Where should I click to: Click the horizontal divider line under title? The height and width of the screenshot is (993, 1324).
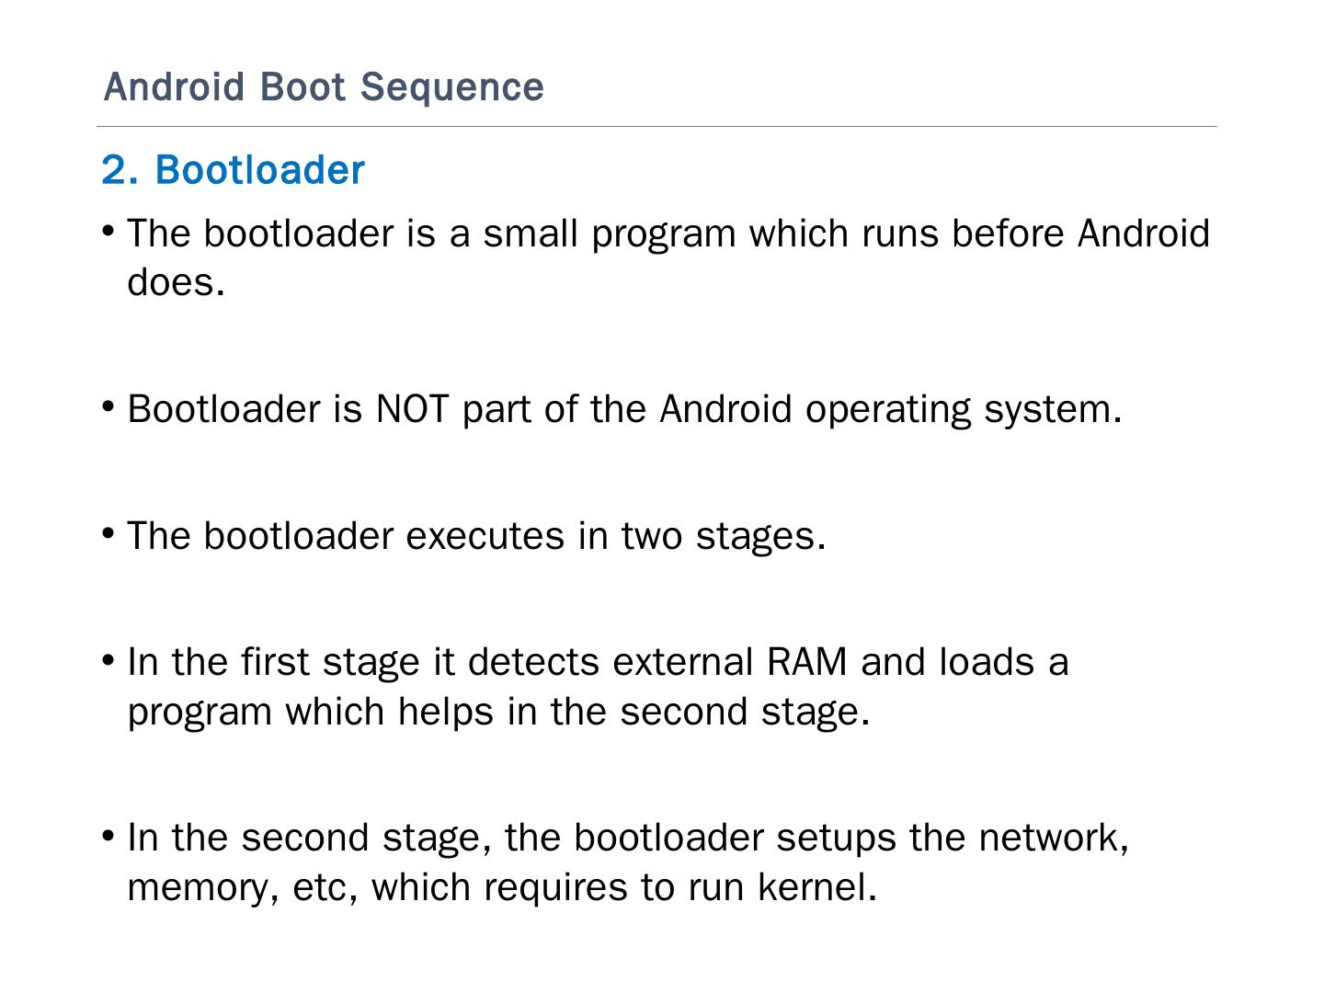[656, 127]
